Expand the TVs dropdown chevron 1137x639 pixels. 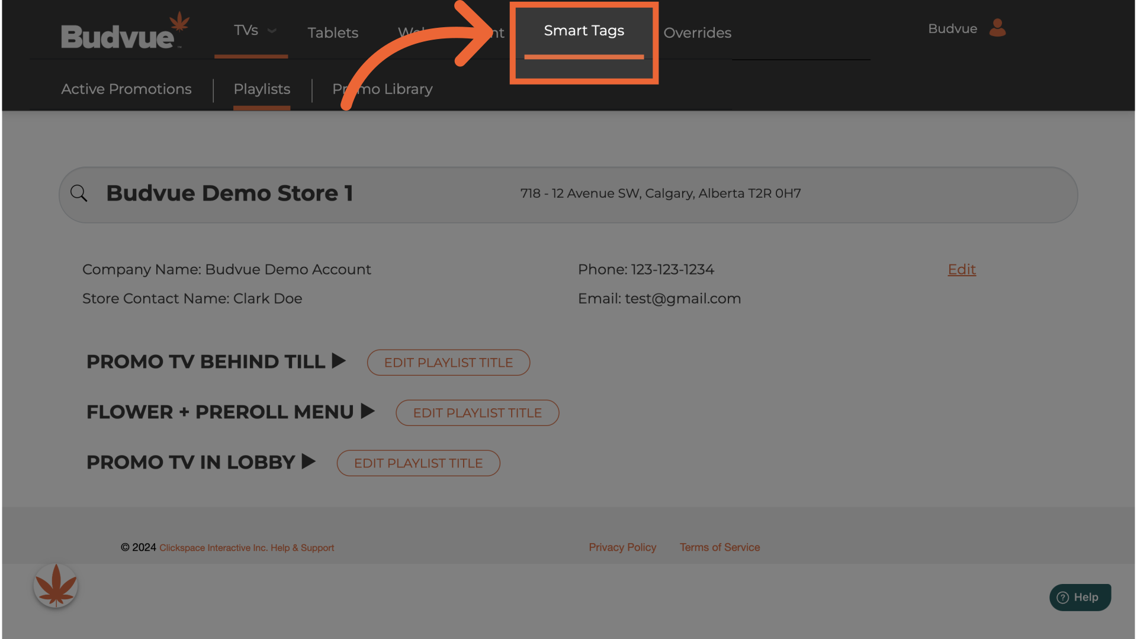click(272, 31)
